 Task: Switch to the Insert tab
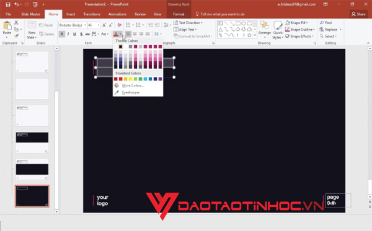(x=71, y=14)
